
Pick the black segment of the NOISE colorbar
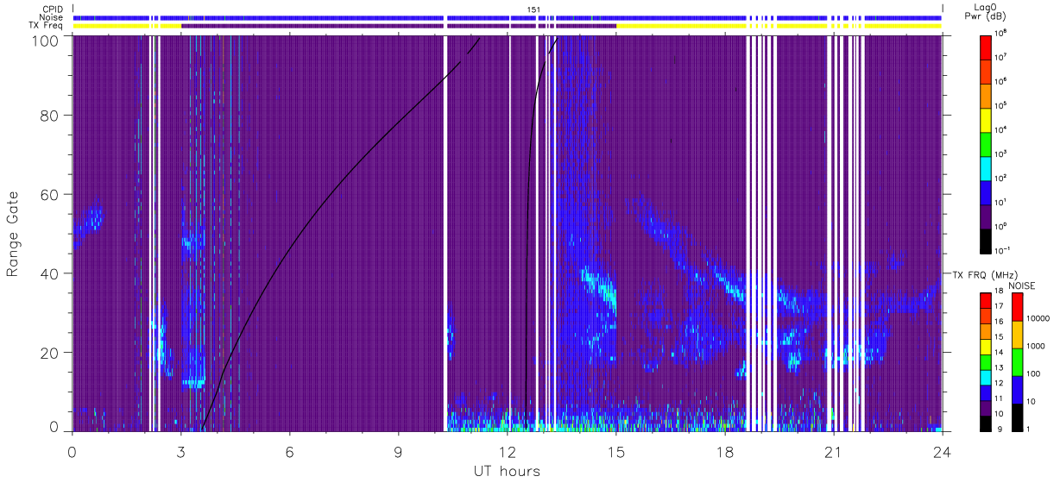click(x=1017, y=417)
